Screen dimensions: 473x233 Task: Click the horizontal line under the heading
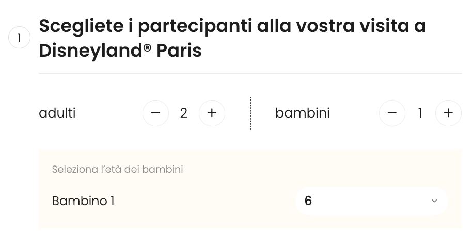click(x=250, y=73)
